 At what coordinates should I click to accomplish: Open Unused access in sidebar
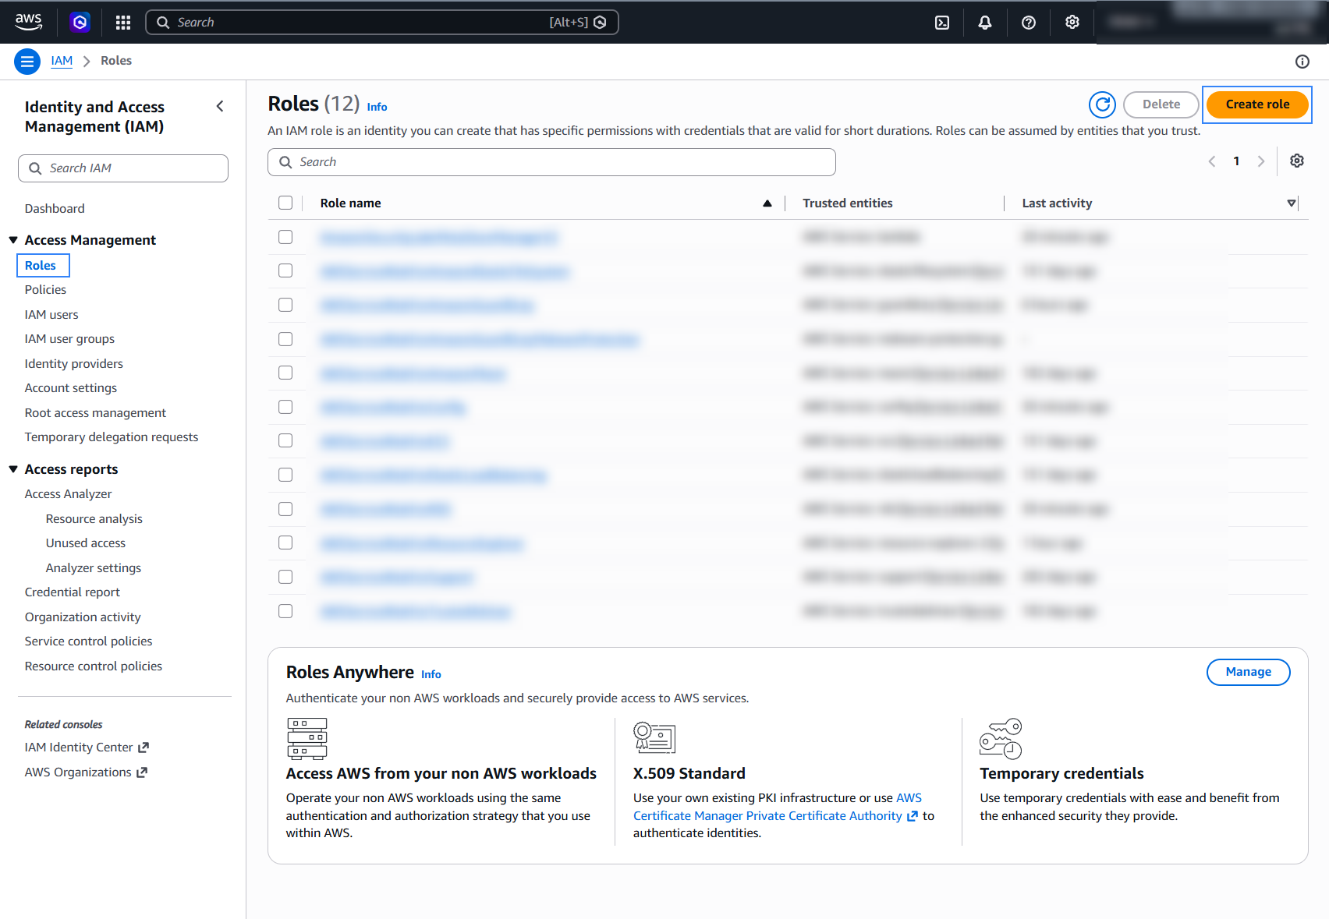click(x=86, y=543)
